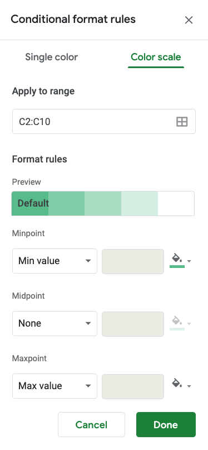Screen dimensions: 208x450
Task: Click the Midpoint paint bucket icon
Action: [177, 323]
